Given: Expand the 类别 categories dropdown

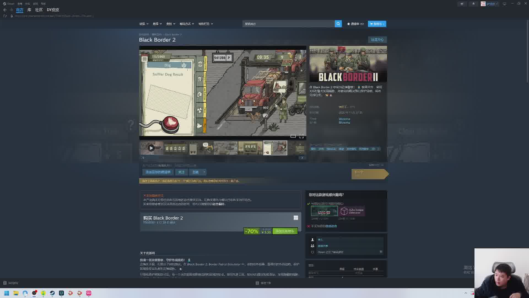Looking at the screenshot, I should click(171, 24).
